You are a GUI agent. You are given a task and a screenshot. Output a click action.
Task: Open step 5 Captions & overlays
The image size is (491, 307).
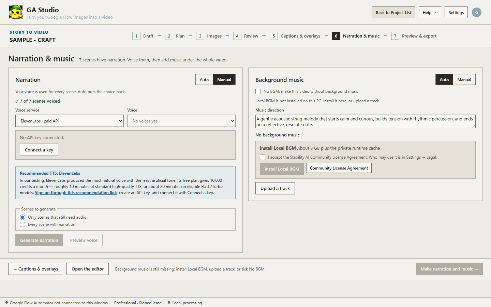tap(295, 36)
